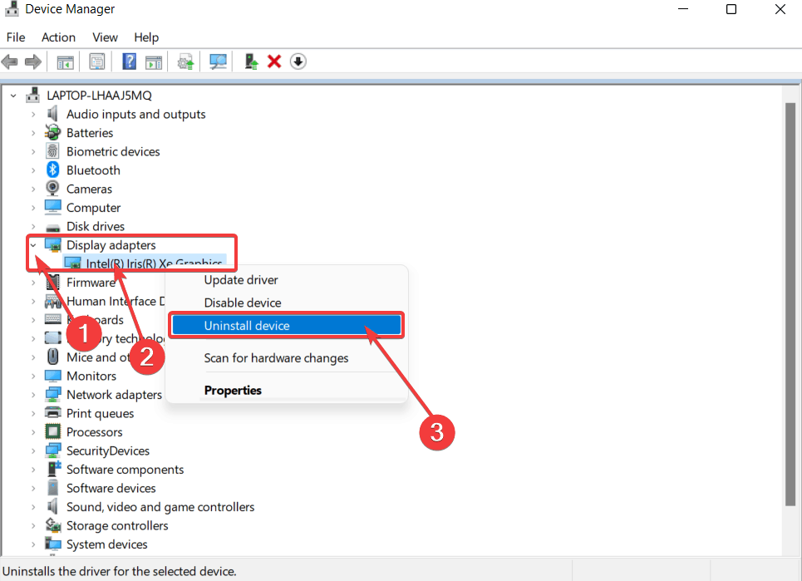Select the Storage controllers tree label

[x=117, y=525]
